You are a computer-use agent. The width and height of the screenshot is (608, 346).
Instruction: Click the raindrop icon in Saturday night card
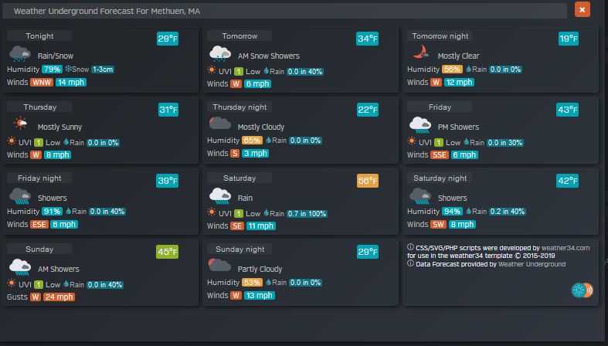tap(468, 211)
